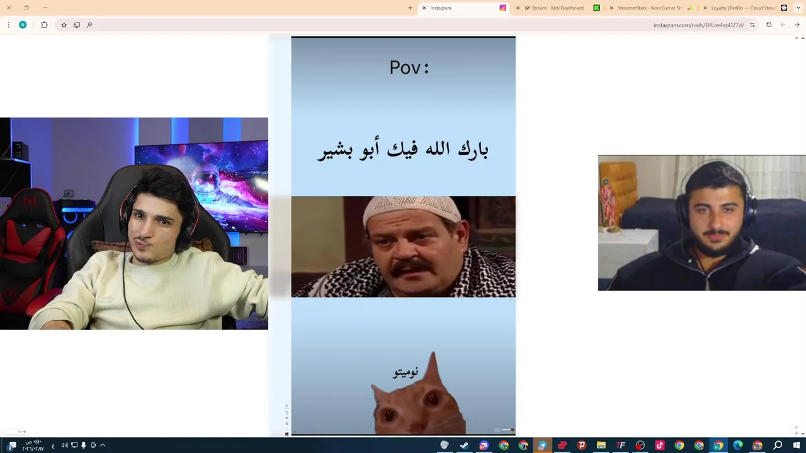Expand the tab search dropdown arrow
This screenshot has width=806, height=453.
click(x=798, y=8)
